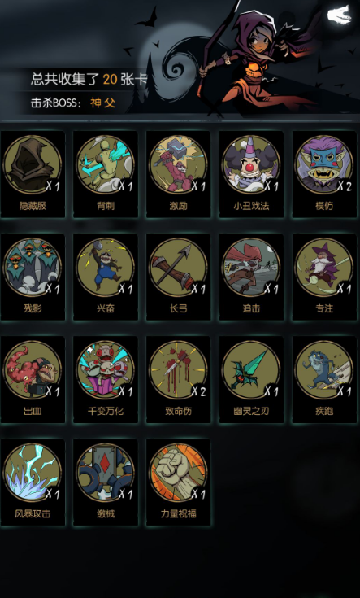The height and width of the screenshot is (598, 360).
Task: Select the 千变万化 dolls card
Action: click(106, 379)
